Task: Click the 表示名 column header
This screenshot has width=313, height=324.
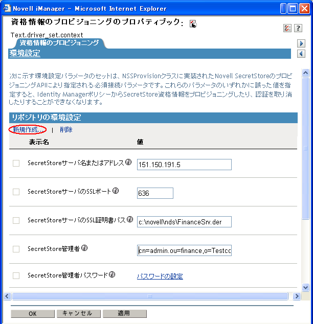Action: (x=39, y=142)
